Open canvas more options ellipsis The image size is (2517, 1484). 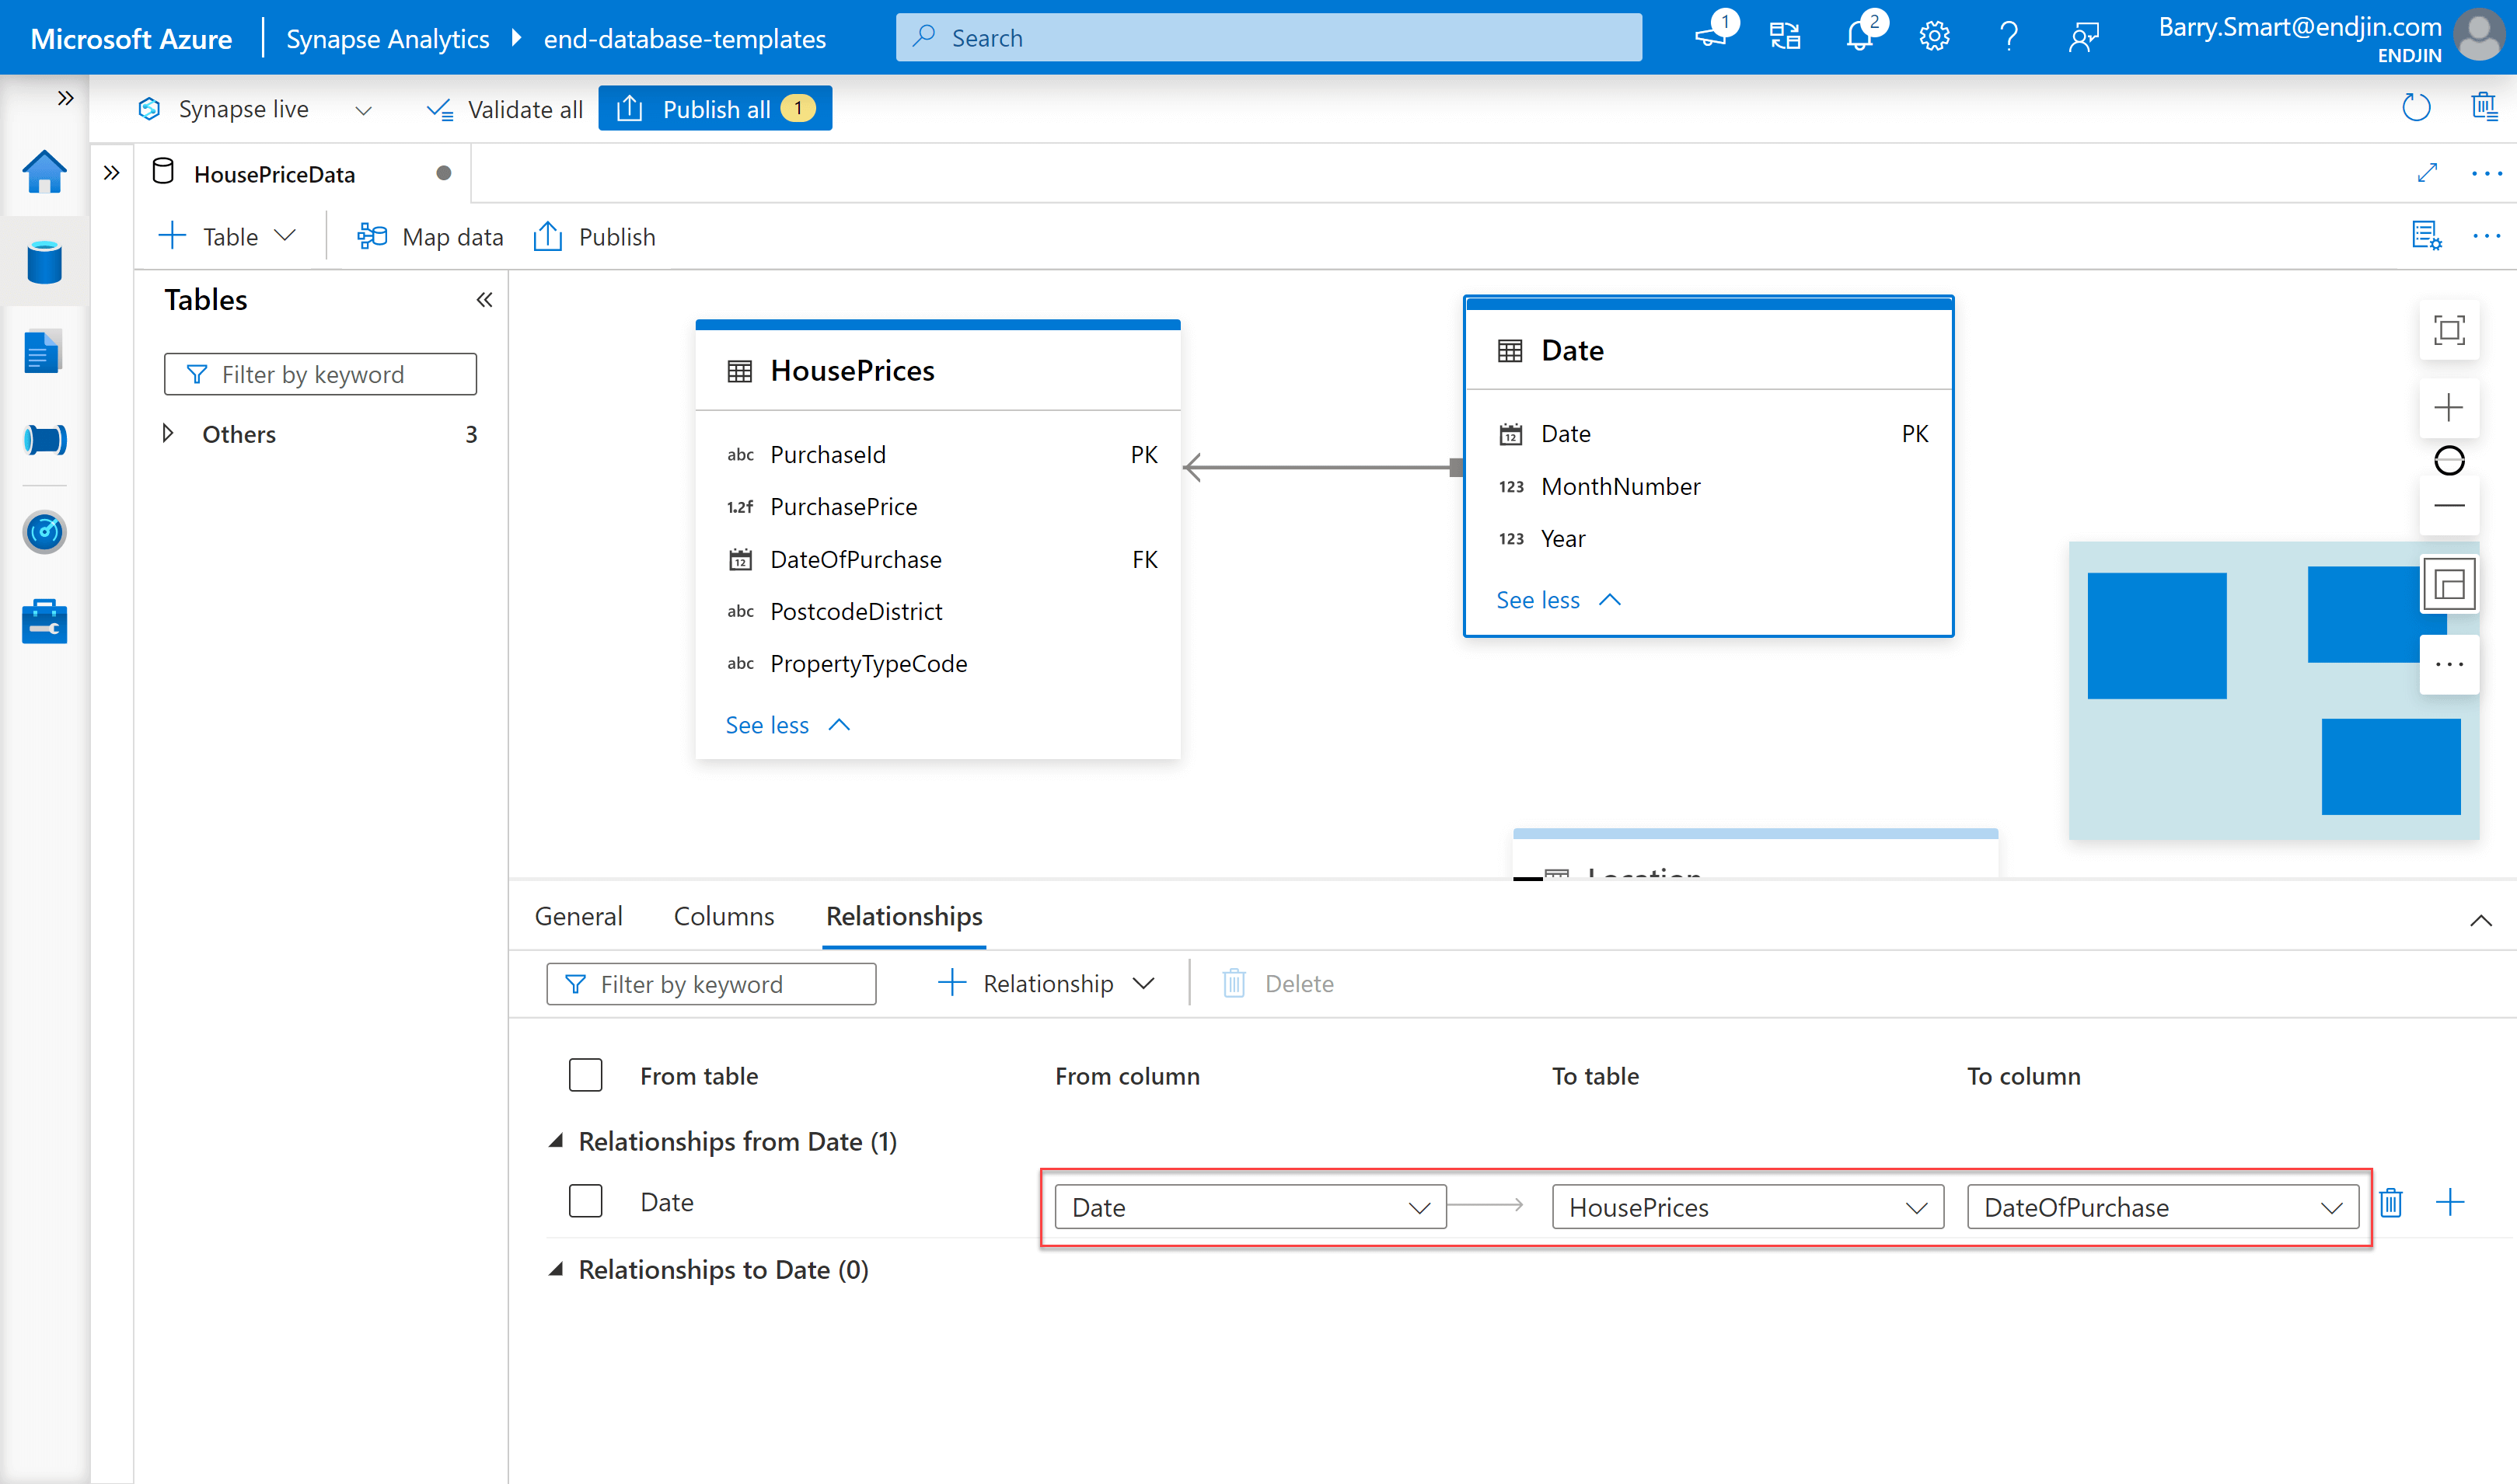pyautogui.click(x=2449, y=664)
